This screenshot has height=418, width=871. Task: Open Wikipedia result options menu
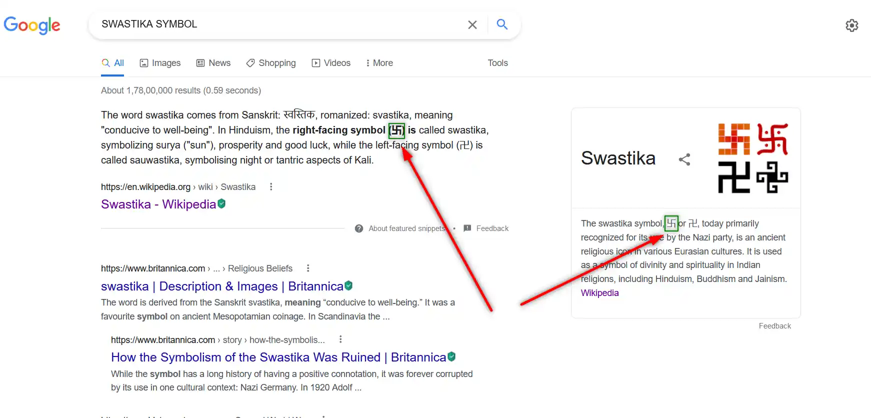(271, 186)
